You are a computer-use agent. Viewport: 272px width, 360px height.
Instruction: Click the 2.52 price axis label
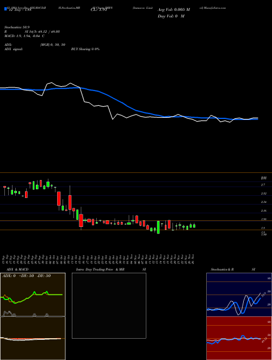pyautogui.click(x=264, y=193)
